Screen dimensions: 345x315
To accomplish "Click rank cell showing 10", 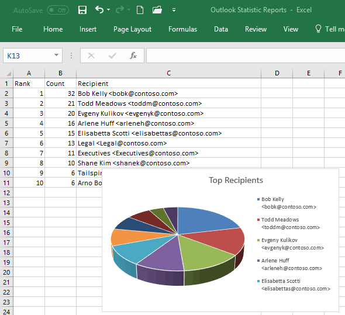I will [x=29, y=183].
